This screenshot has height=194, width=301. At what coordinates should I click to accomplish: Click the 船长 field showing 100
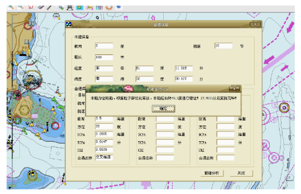point(104,57)
